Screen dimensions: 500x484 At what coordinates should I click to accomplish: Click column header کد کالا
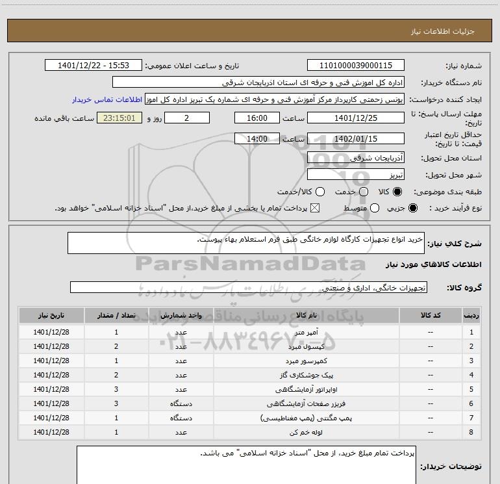(431, 316)
